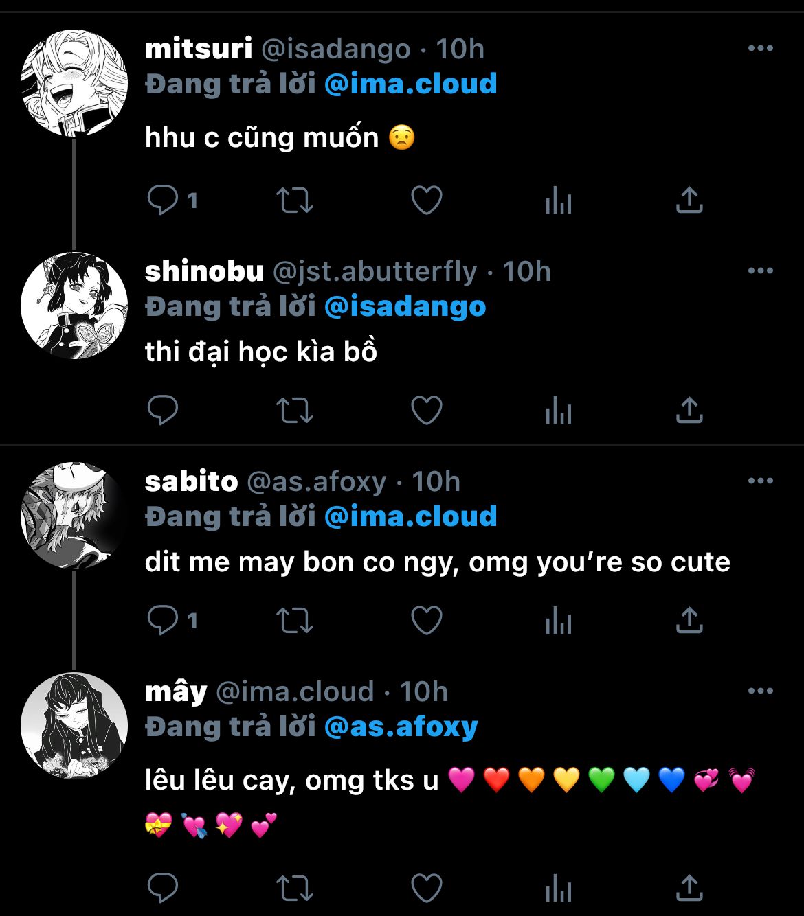Like sabito's tweet
Screen dimensions: 804x916
(426, 621)
